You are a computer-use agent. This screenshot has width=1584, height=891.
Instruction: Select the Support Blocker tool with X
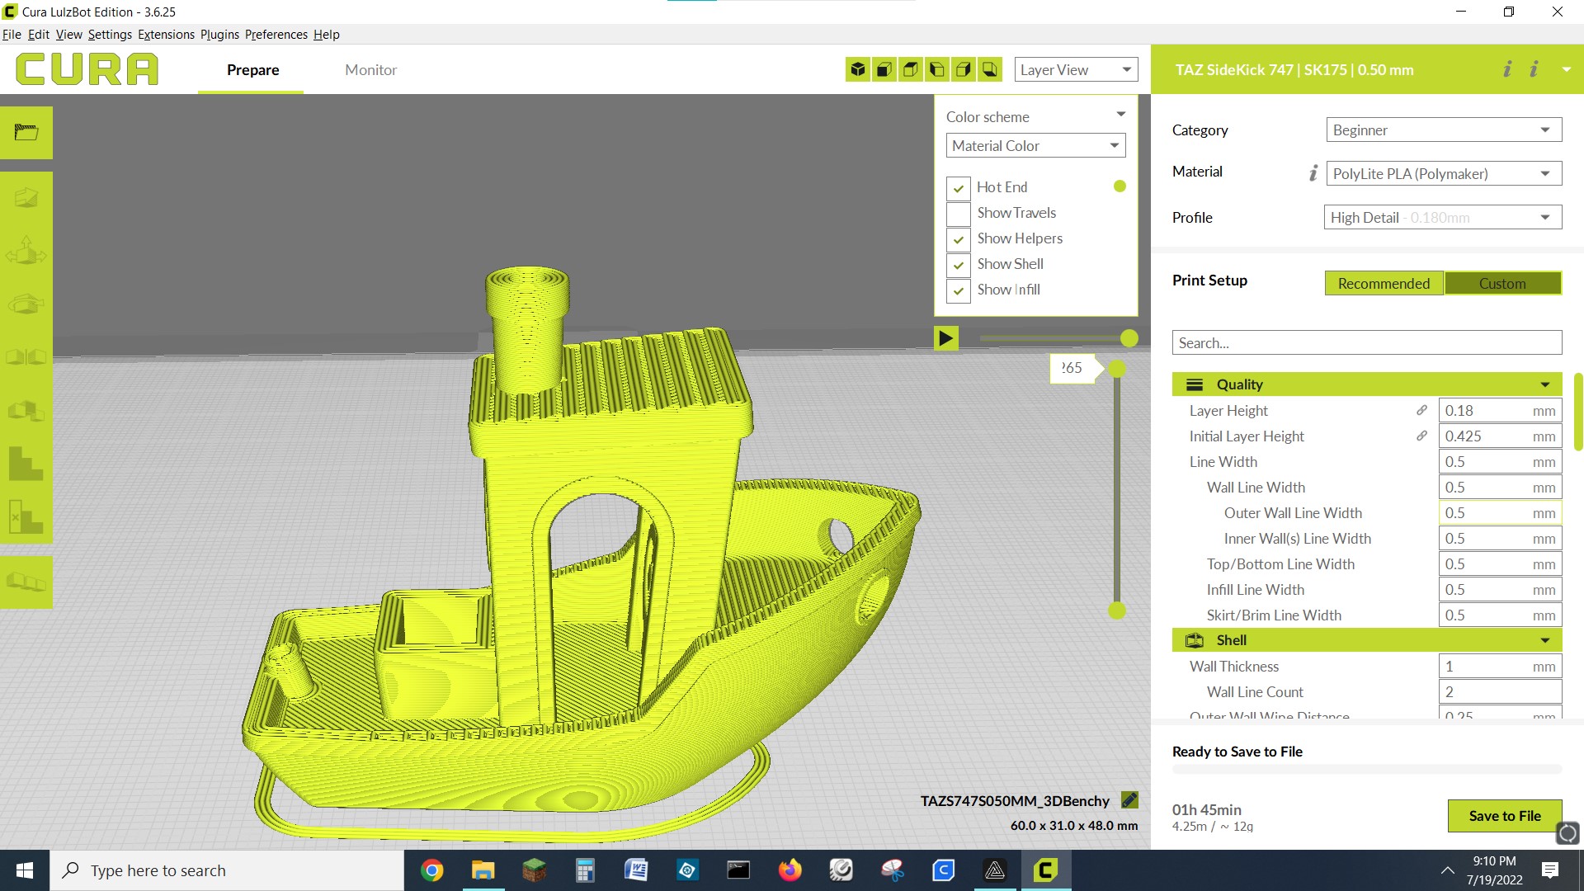point(26,516)
